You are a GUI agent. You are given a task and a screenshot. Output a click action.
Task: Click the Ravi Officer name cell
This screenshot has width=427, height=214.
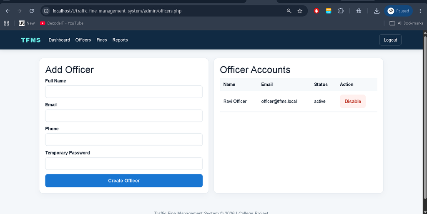pyautogui.click(x=235, y=102)
